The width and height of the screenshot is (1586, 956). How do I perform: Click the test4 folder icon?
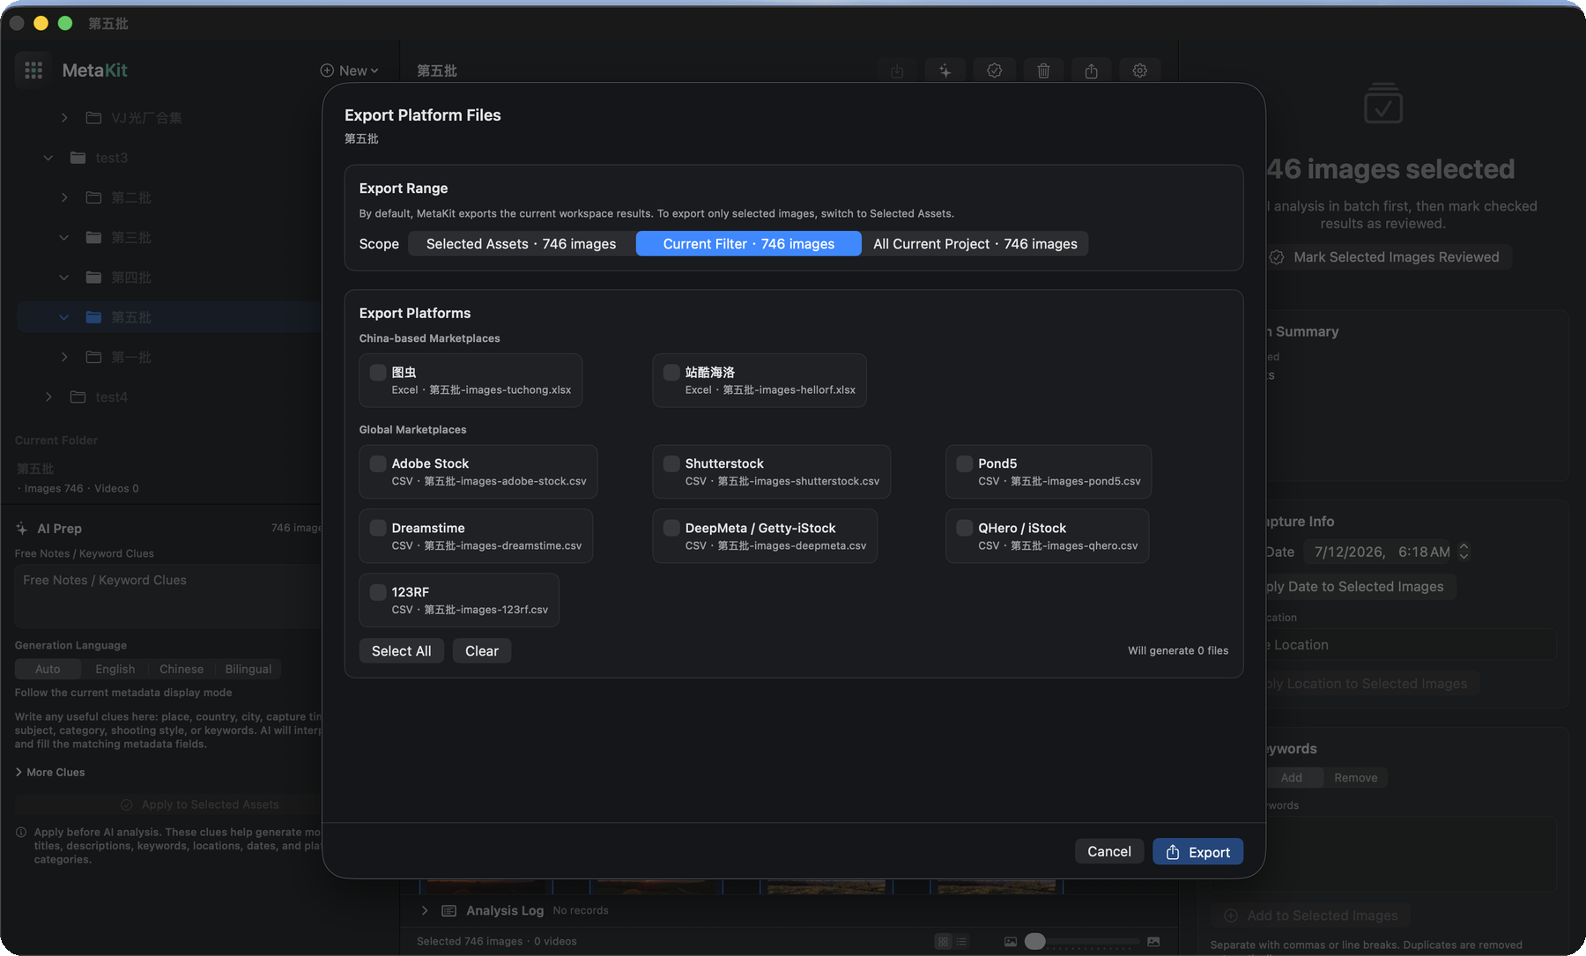coord(78,396)
